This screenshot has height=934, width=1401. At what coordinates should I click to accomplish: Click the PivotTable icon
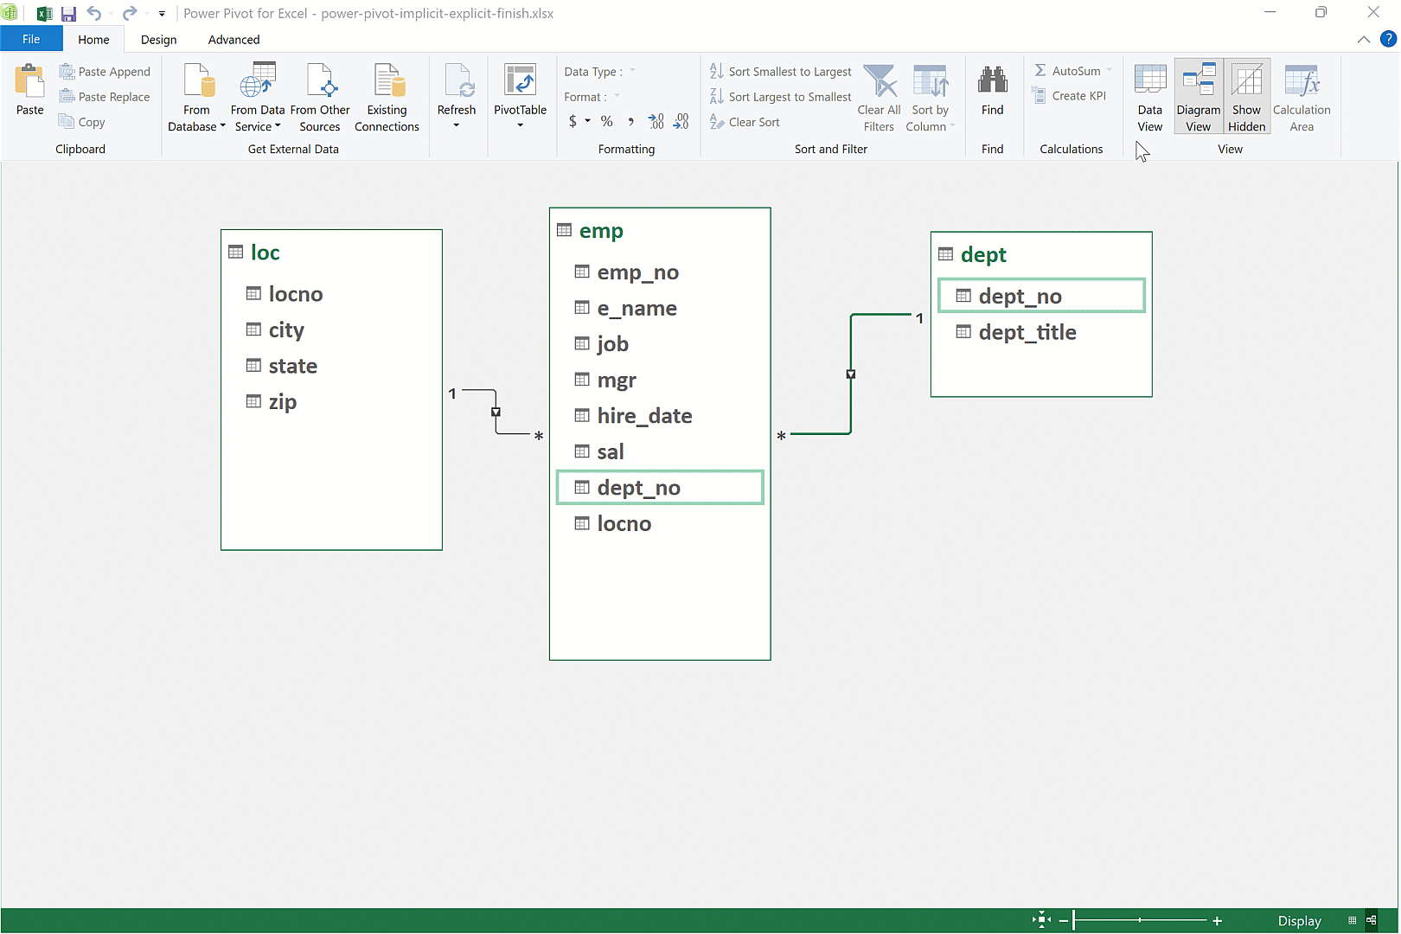(x=520, y=82)
